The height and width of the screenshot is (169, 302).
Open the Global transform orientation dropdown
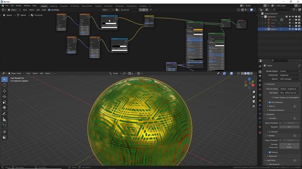[x=115, y=73]
